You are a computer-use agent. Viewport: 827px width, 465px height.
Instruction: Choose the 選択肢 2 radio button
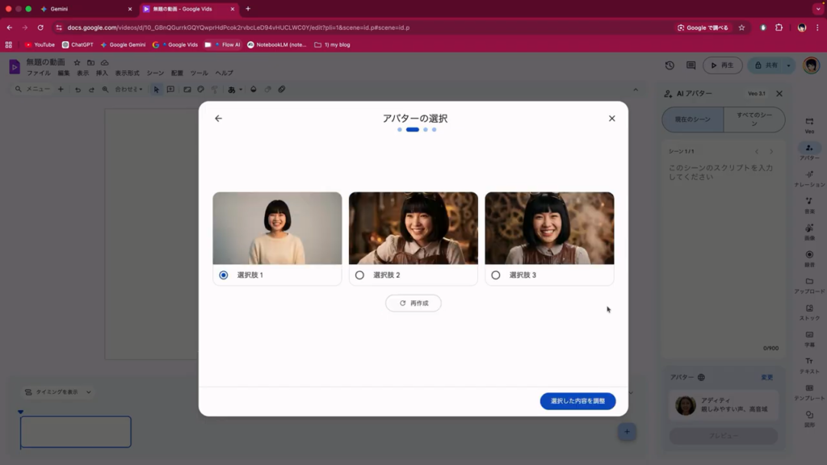click(359, 275)
